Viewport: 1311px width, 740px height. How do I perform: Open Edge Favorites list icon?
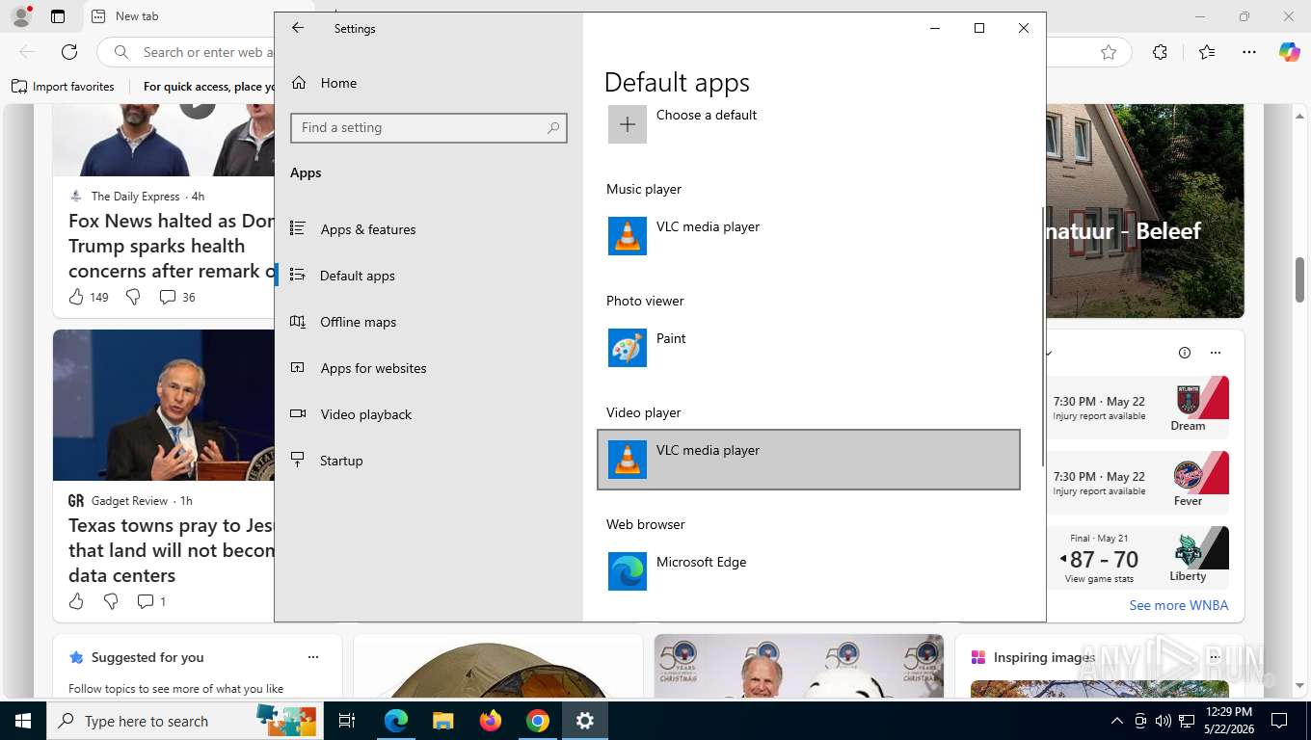(x=1207, y=52)
